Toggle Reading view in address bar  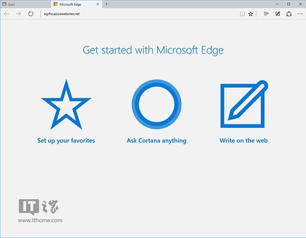pos(242,14)
